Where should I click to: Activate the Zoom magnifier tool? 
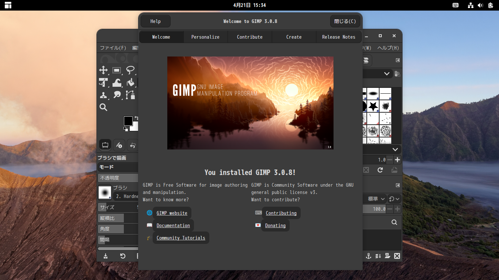coord(103,107)
